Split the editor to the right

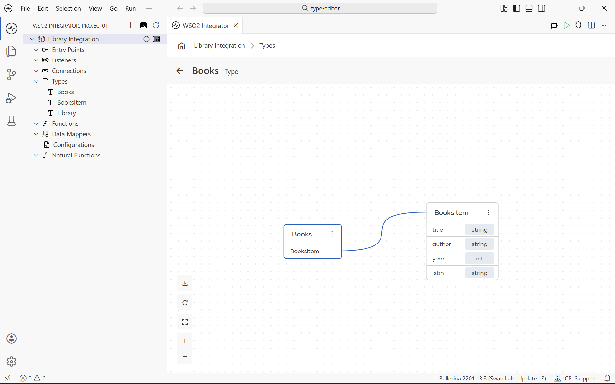[592, 25]
